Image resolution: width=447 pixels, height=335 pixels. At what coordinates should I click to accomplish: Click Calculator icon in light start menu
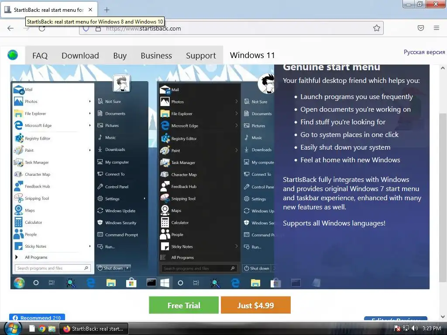click(x=18, y=222)
